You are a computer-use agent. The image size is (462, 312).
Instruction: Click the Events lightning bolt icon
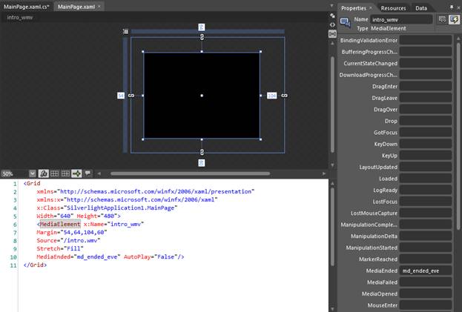[454, 20]
